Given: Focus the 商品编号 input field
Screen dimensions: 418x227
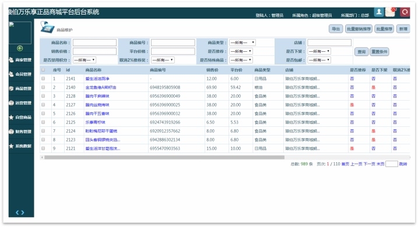Looking at the screenshot, I should tap(173, 42).
